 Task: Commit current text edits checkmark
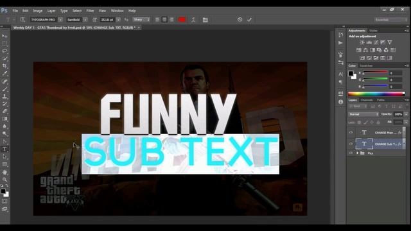[x=249, y=20]
